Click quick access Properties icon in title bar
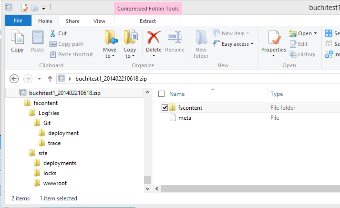Screen dimensions: 340x208 [24, 8]
